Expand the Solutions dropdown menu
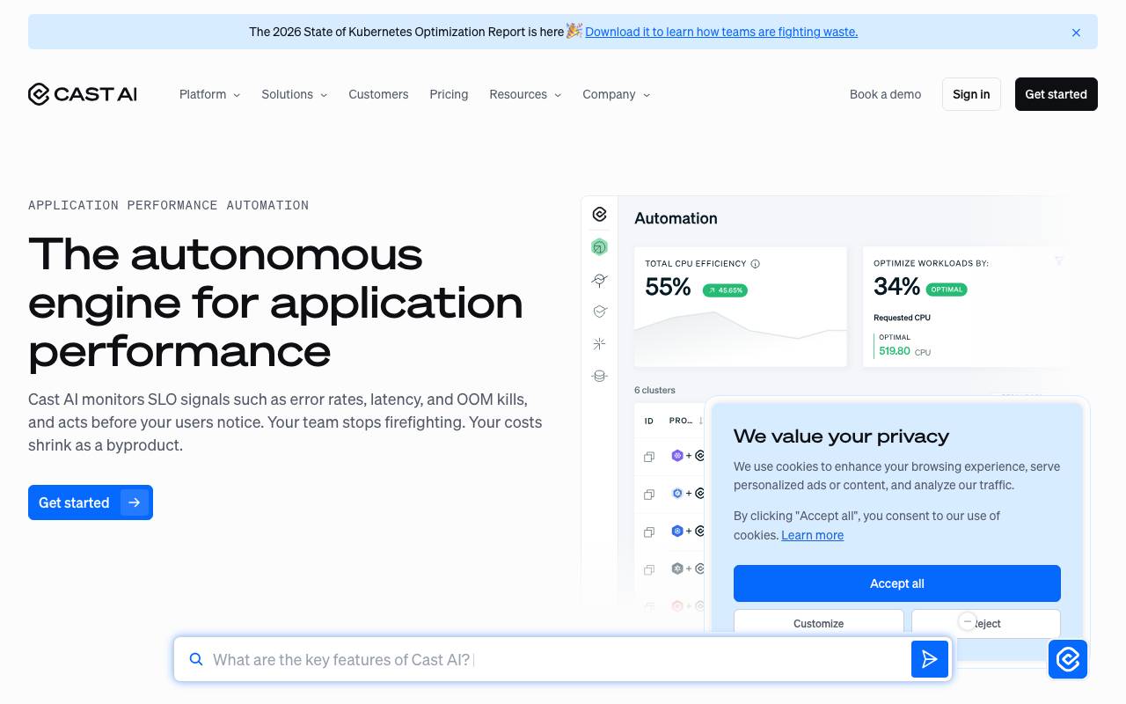 [x=294, y=94]
